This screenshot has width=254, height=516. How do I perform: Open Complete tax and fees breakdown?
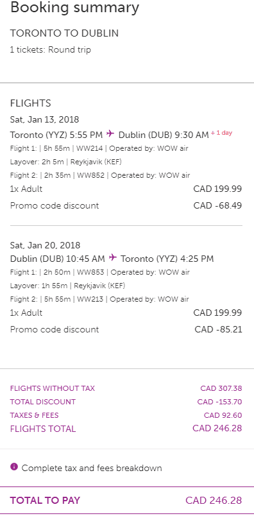click(x=92, y=468)
